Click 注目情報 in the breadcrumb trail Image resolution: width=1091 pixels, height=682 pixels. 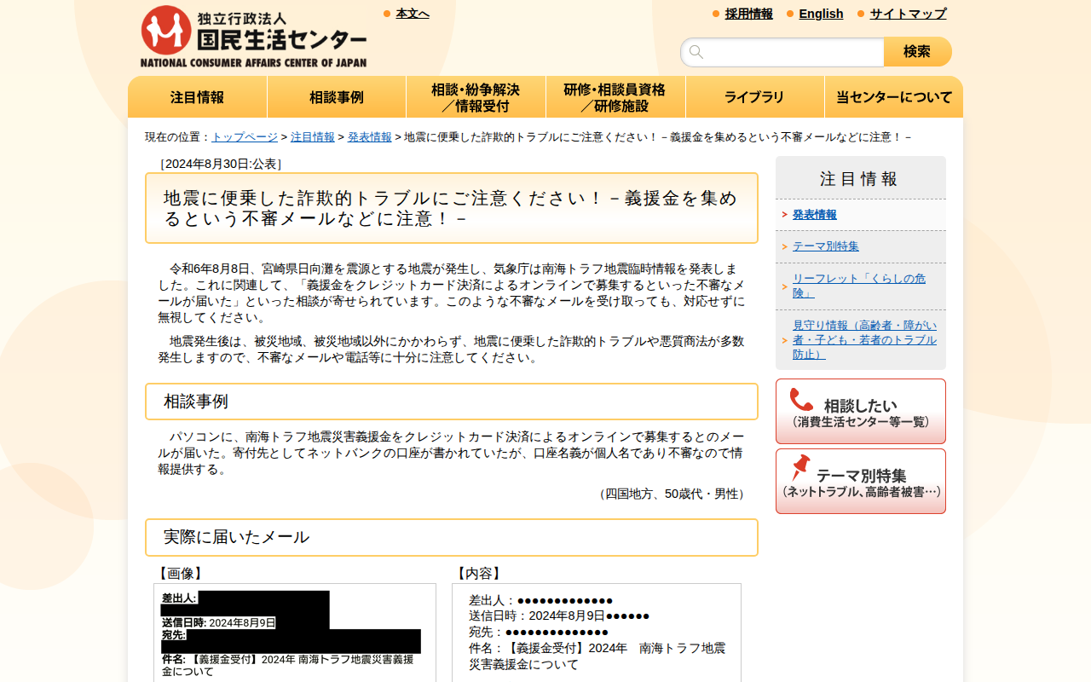pos(313,137)
